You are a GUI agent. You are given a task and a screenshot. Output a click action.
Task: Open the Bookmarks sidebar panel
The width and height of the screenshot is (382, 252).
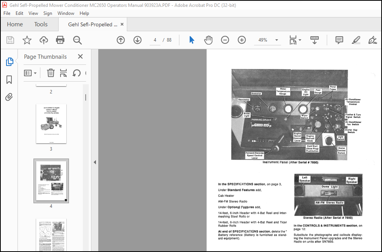coord(9,80)
